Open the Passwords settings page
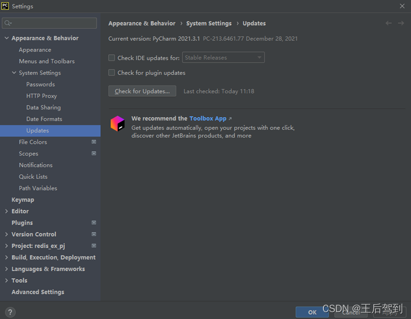 40,84
